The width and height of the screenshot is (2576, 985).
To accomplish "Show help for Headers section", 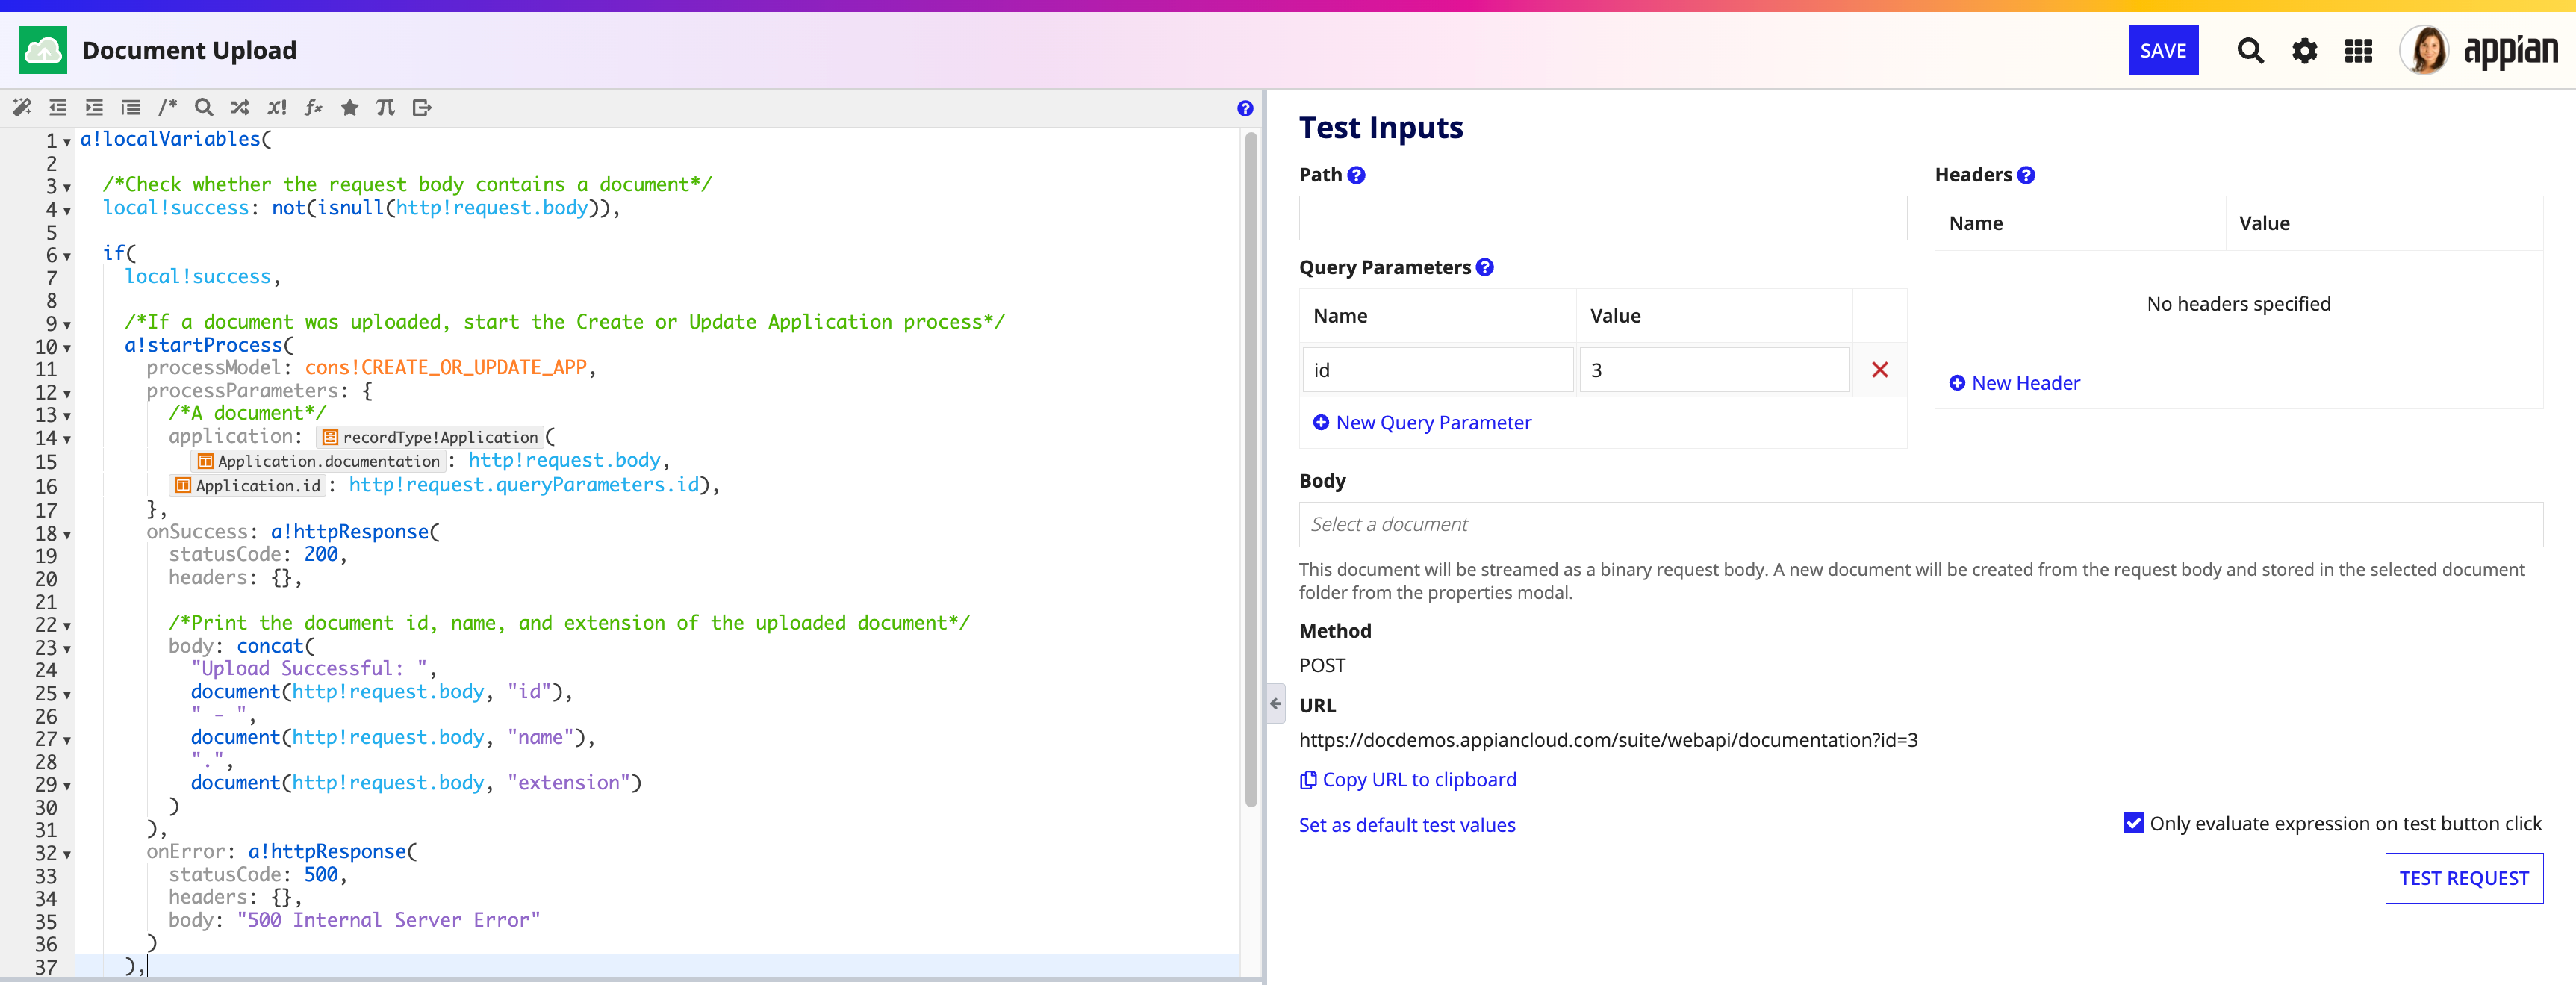I will 2026,175.
